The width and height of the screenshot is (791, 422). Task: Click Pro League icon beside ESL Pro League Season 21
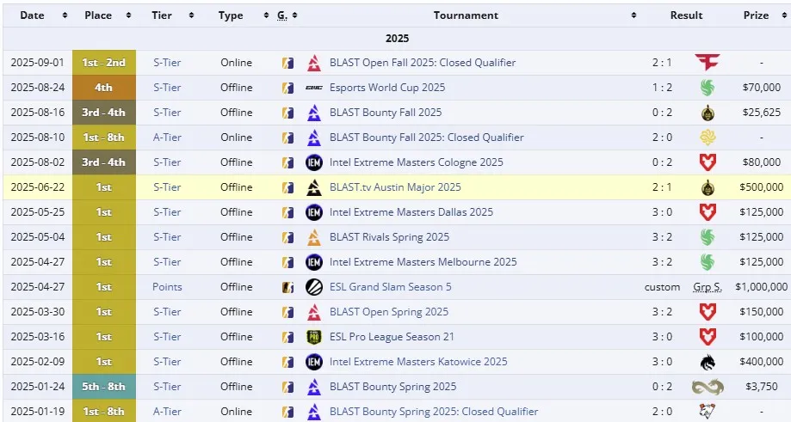(x=314, y=337)
